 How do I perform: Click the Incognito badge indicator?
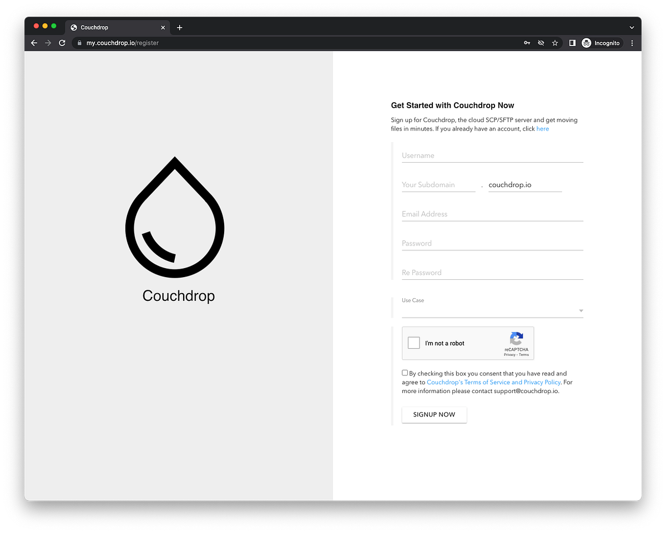pyautogui.click(x=602, y=43)
